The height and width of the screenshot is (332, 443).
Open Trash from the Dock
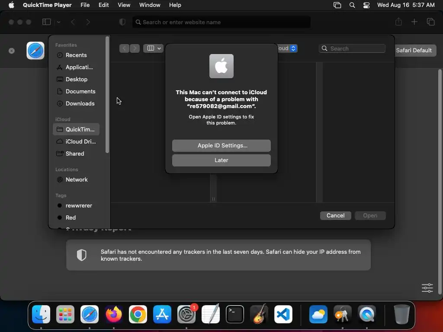click(401, 314)
